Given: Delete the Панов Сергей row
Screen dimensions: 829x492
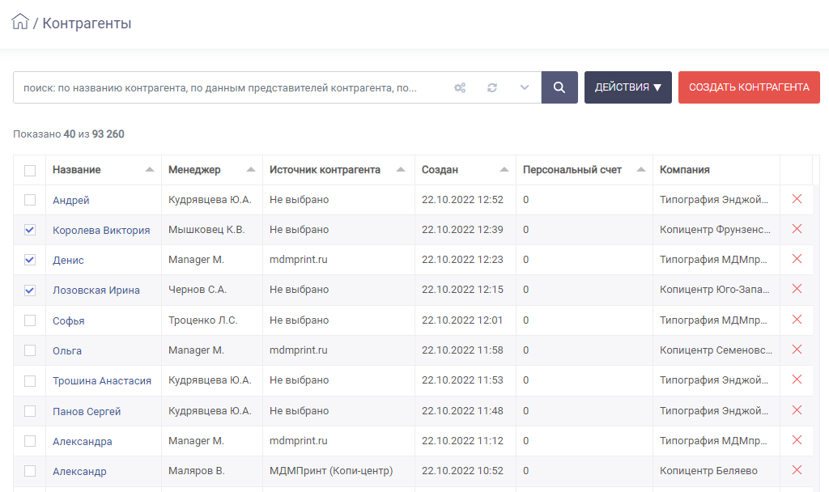Looking at the screenshot, I should click(x=797, y=410).
